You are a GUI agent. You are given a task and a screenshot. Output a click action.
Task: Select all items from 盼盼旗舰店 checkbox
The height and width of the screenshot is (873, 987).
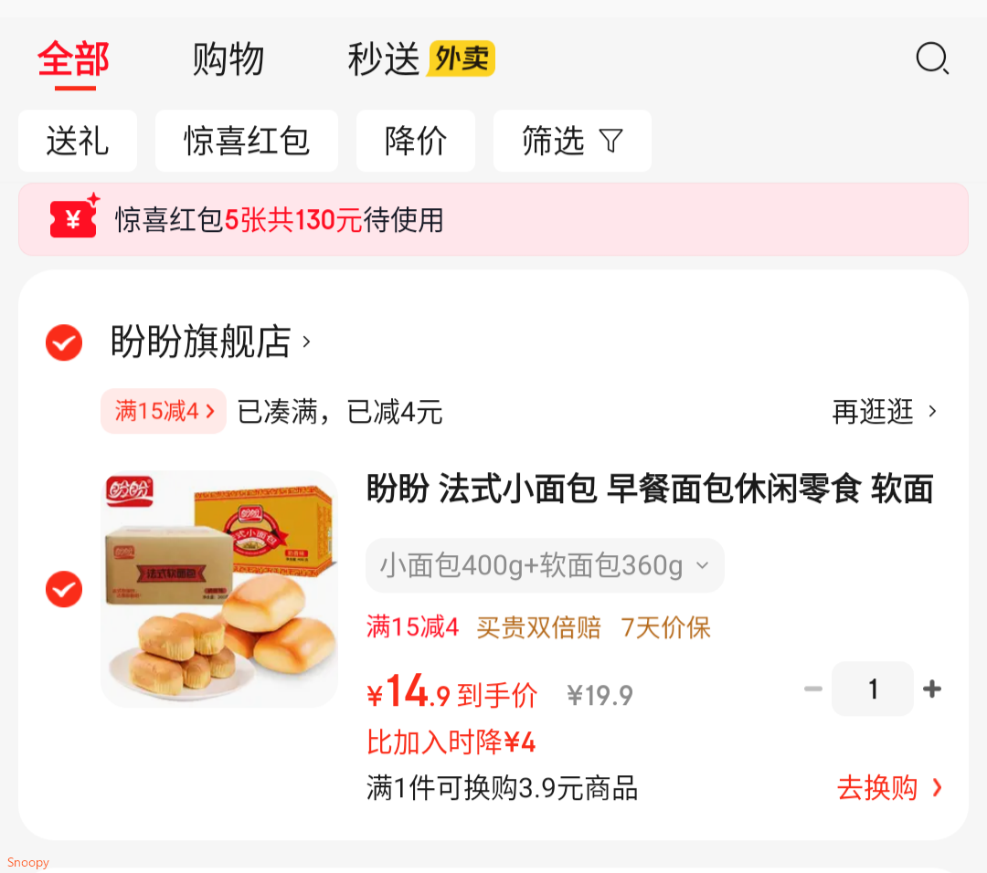coord(64,342)
